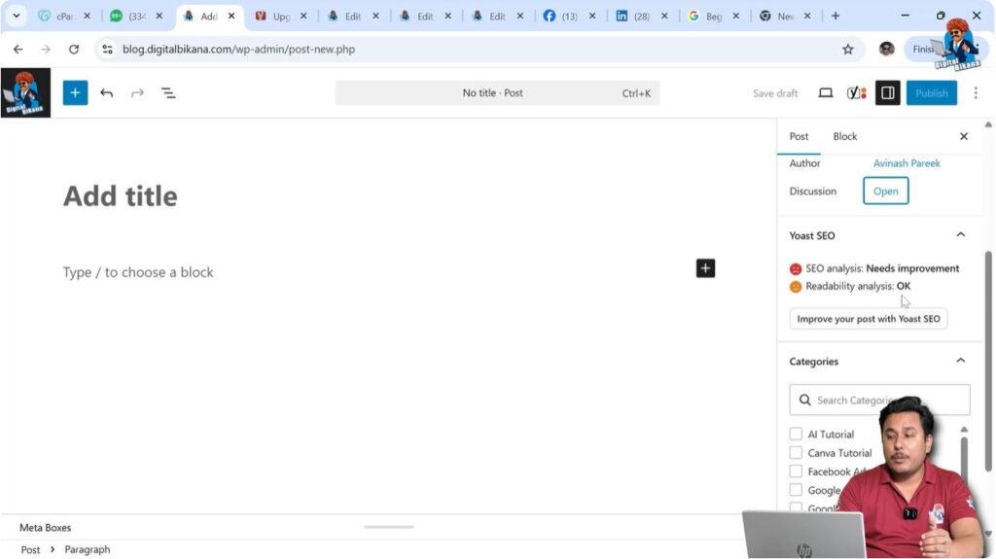The width and height of the screenshot is (996, 559).
Task: Open the browser profile avatar
Action: click(887, 49)
